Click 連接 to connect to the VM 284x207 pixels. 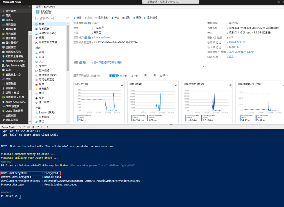(x=78, y=18)
